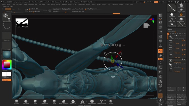Select the Inflat brush
The height and width of the screenshot is (106, 189).
tap(35, 101)
